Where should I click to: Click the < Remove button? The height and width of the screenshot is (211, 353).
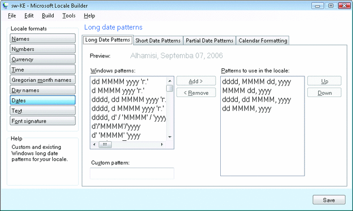(x=196, y=93)
